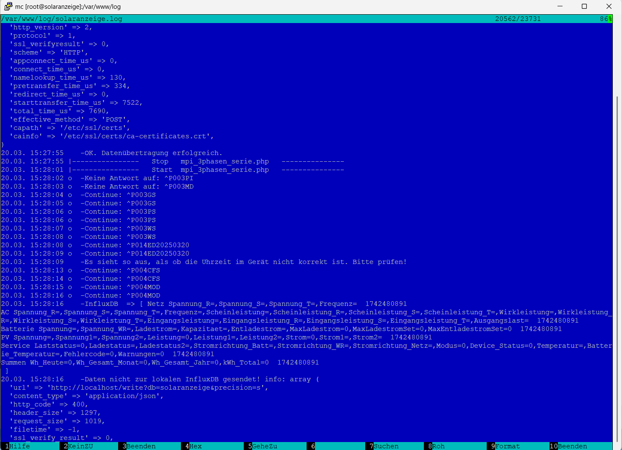Maximize the PuTTY window
The image size is (622, 450).
coord(584,6)
